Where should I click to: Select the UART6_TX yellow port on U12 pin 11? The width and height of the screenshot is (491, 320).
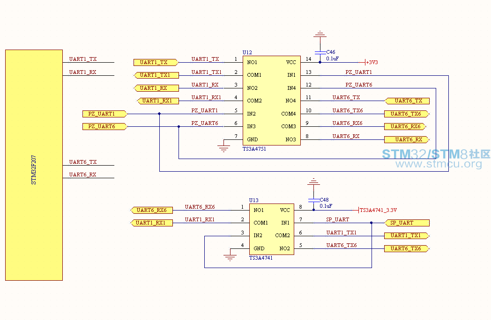(x=407, y=101)
